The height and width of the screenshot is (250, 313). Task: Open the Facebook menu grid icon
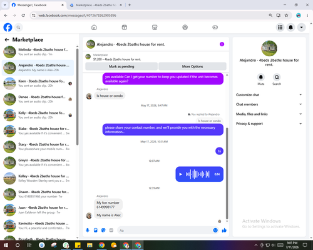tap(280, 27)
